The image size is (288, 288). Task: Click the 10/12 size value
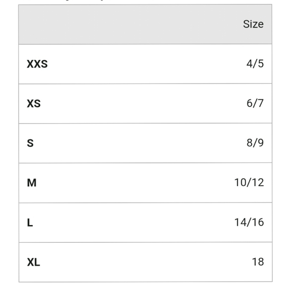(x=249, y=183)
